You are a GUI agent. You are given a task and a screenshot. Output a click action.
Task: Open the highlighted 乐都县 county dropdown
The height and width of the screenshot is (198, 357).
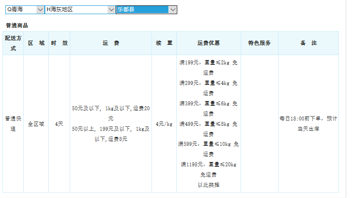pyautogui.click(x=146, y=9)
